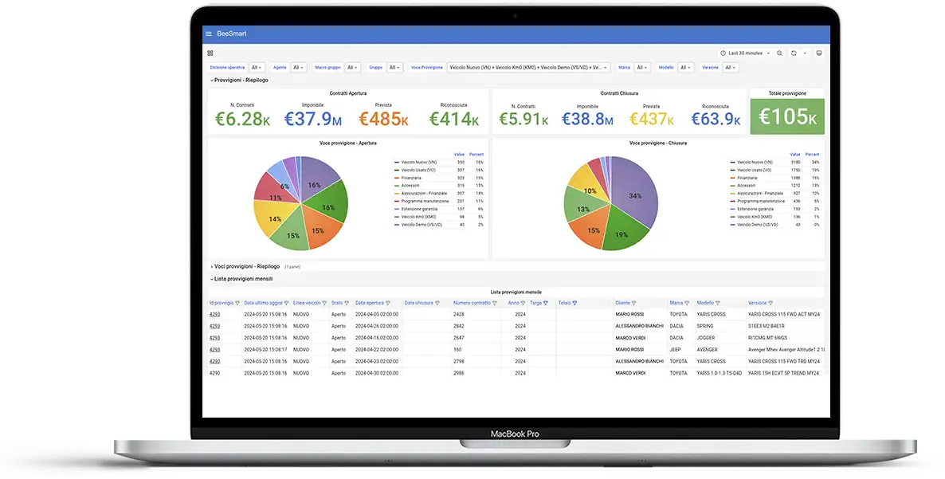Click filter icon on Cliente column

(x=634, y=304)
